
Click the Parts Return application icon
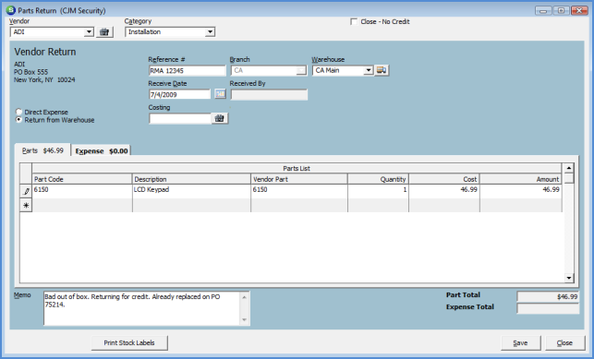click(x=10, y=10)
